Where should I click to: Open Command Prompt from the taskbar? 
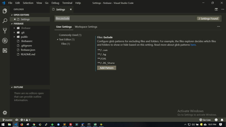(x=89, y=124)
